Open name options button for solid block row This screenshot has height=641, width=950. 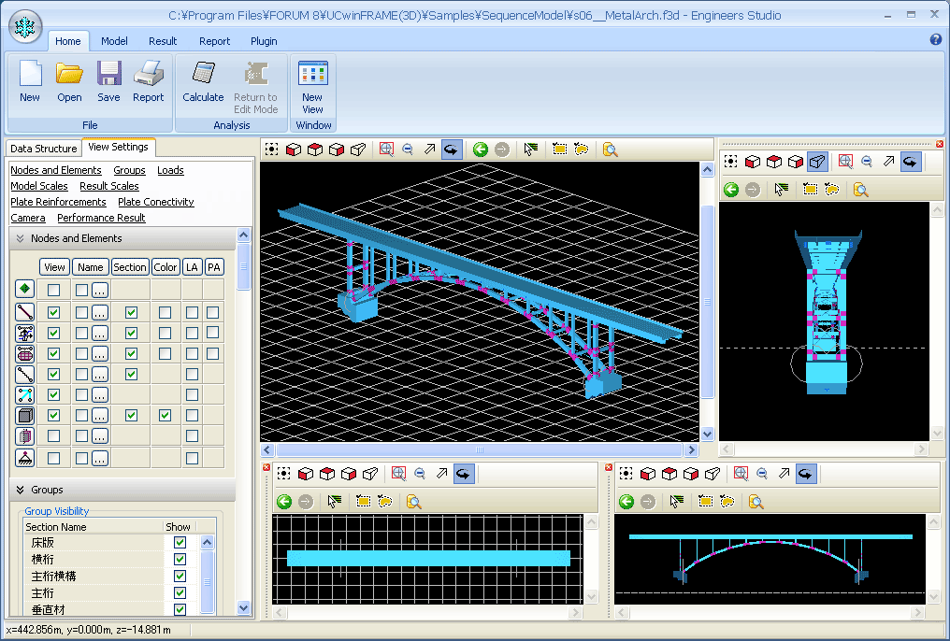(x=100, y=415)
